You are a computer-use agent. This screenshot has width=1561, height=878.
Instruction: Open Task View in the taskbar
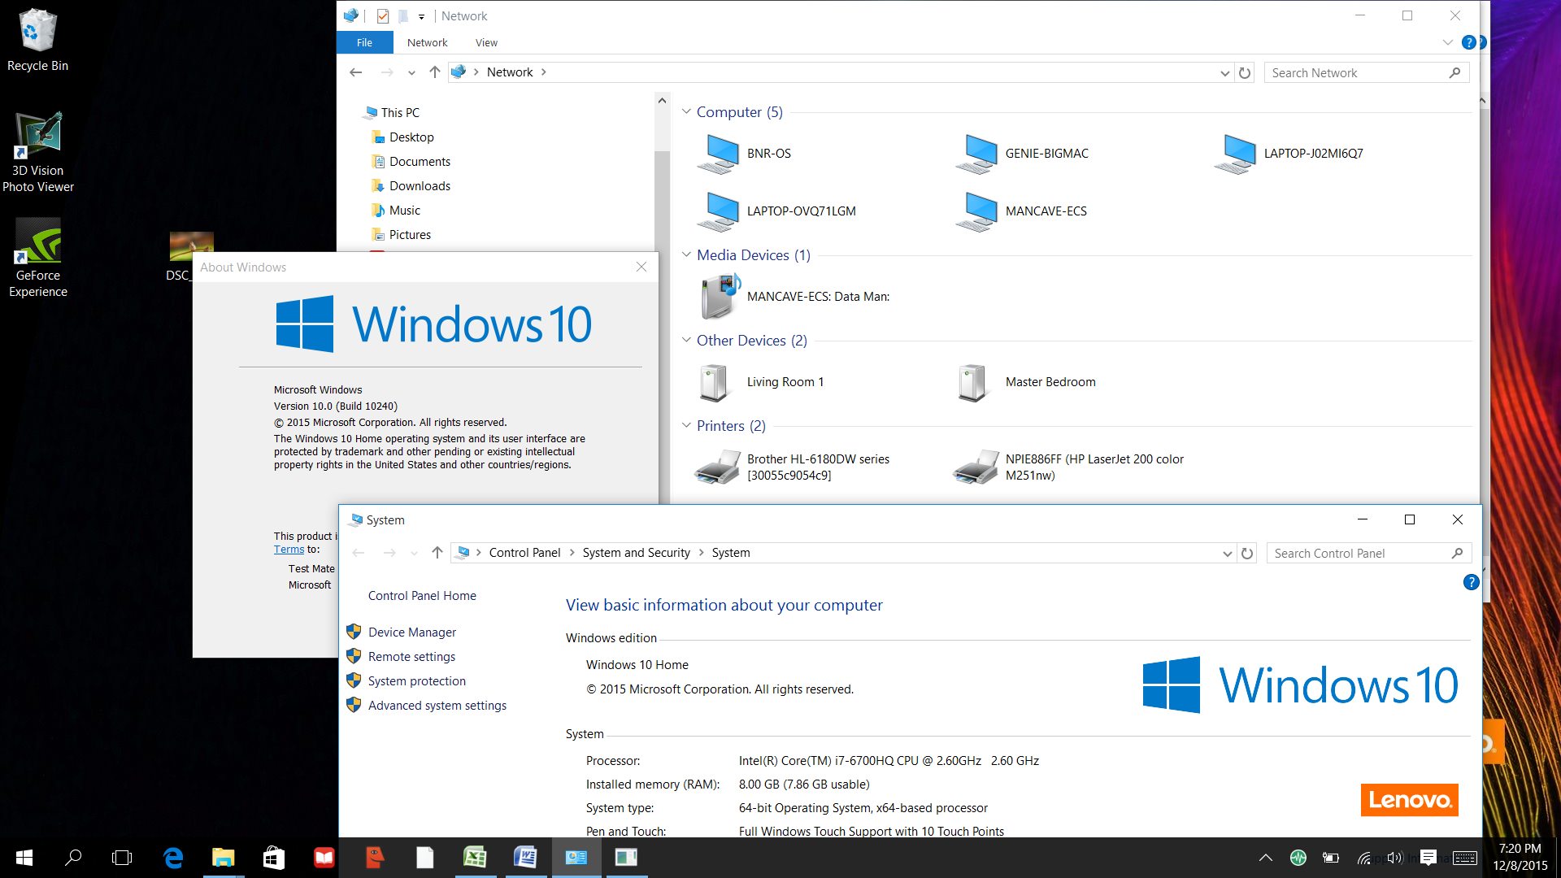tap(122, 858)
